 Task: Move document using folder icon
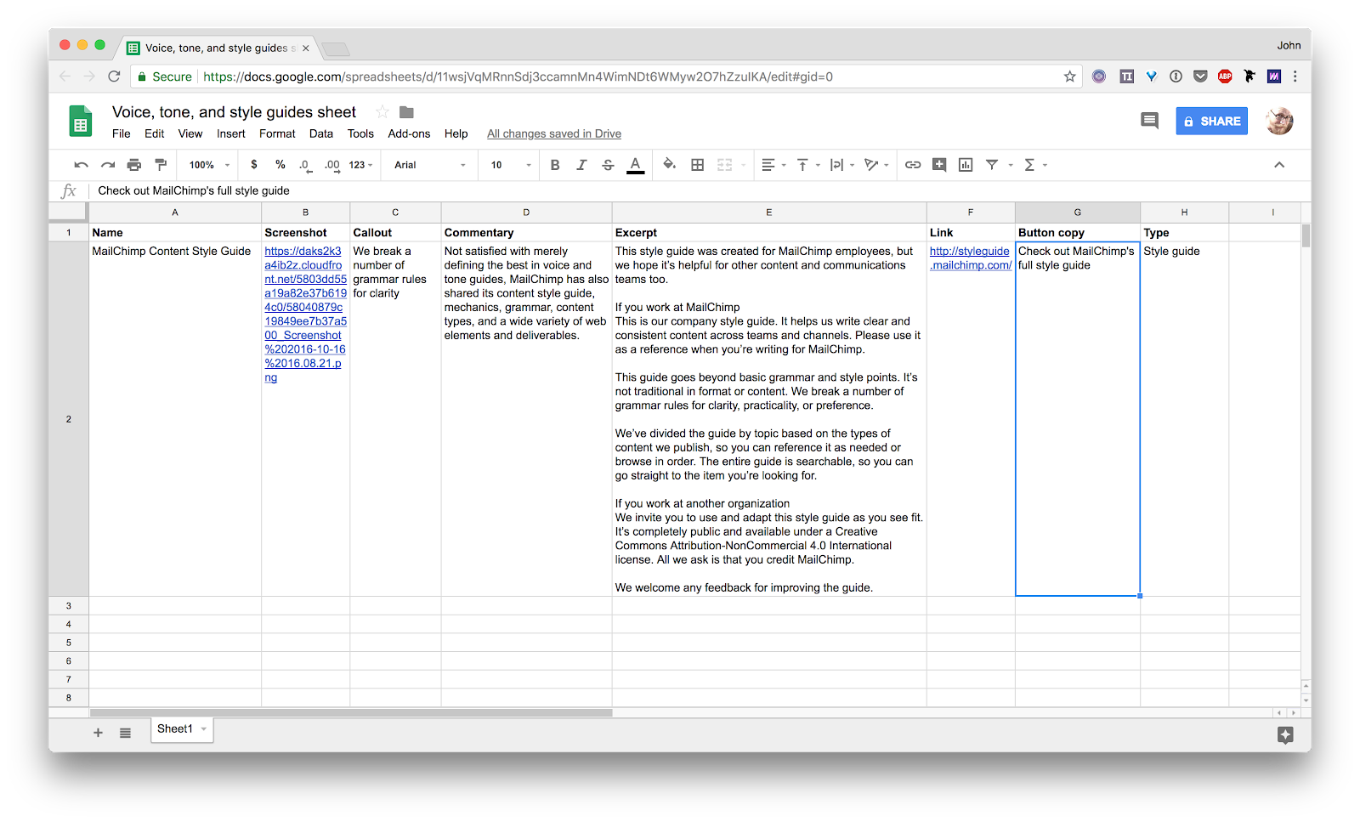(406, 112)
